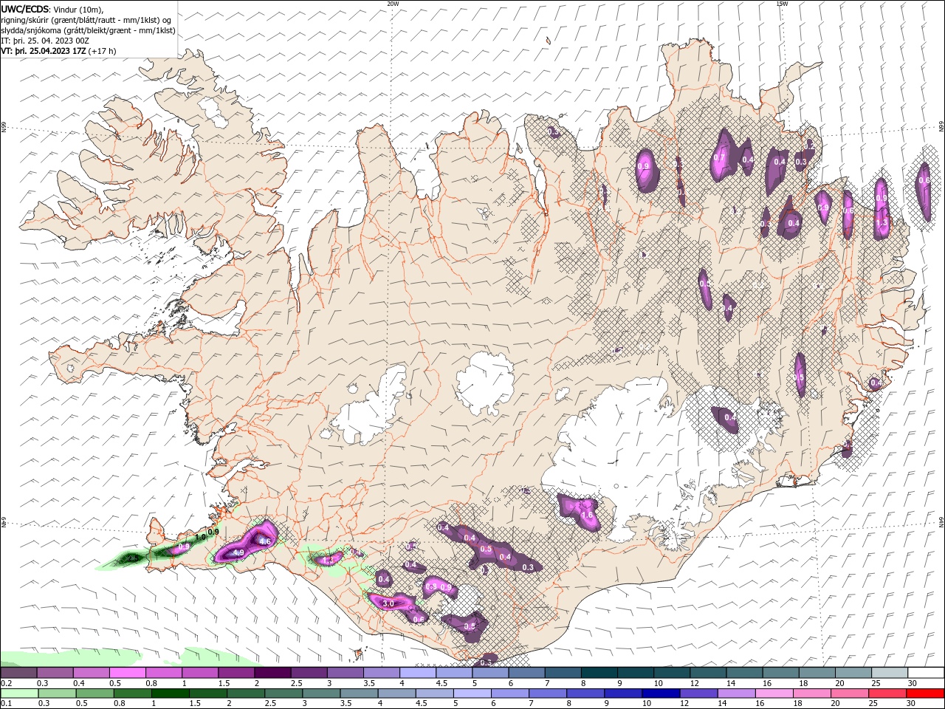Screen dimensions: 945x709
Task: Pick the pale periwinkle rain swatch for 5–6
Action: click(472, 693)
